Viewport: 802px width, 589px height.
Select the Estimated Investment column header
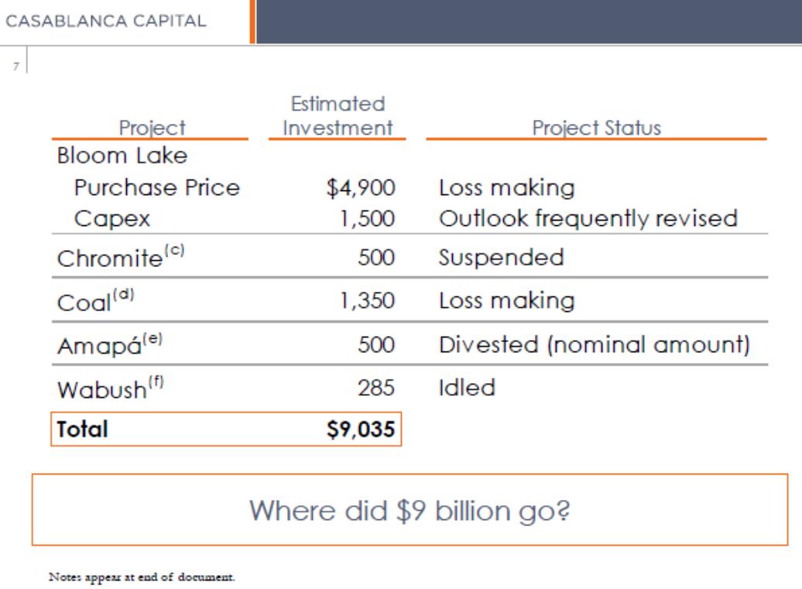(337, 116)
